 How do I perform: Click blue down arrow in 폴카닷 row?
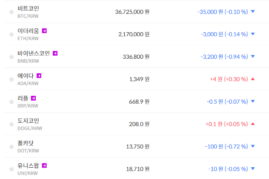coord(253,146)
